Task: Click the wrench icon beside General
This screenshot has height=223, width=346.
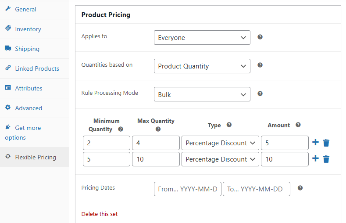Action: (x=8, y=9)
